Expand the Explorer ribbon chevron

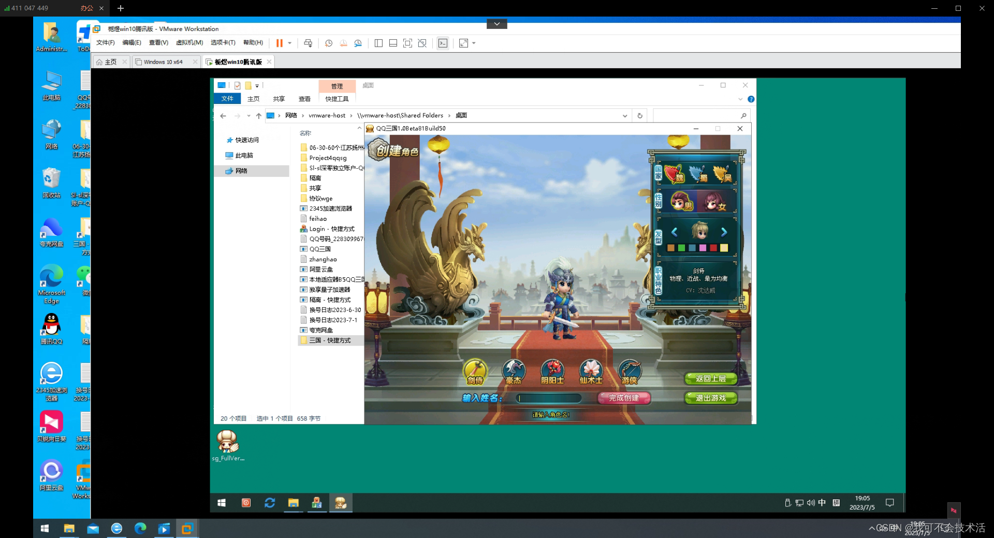[x=740, y=99]
